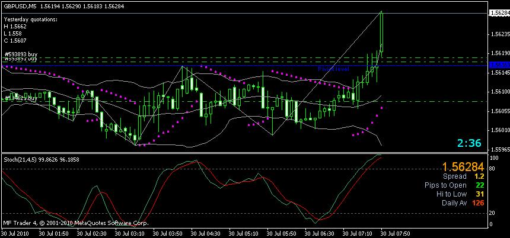Click yesterday's close value 'C 1.5607'
This screenshot has width=510, height=238.
[x=15, y=41]
